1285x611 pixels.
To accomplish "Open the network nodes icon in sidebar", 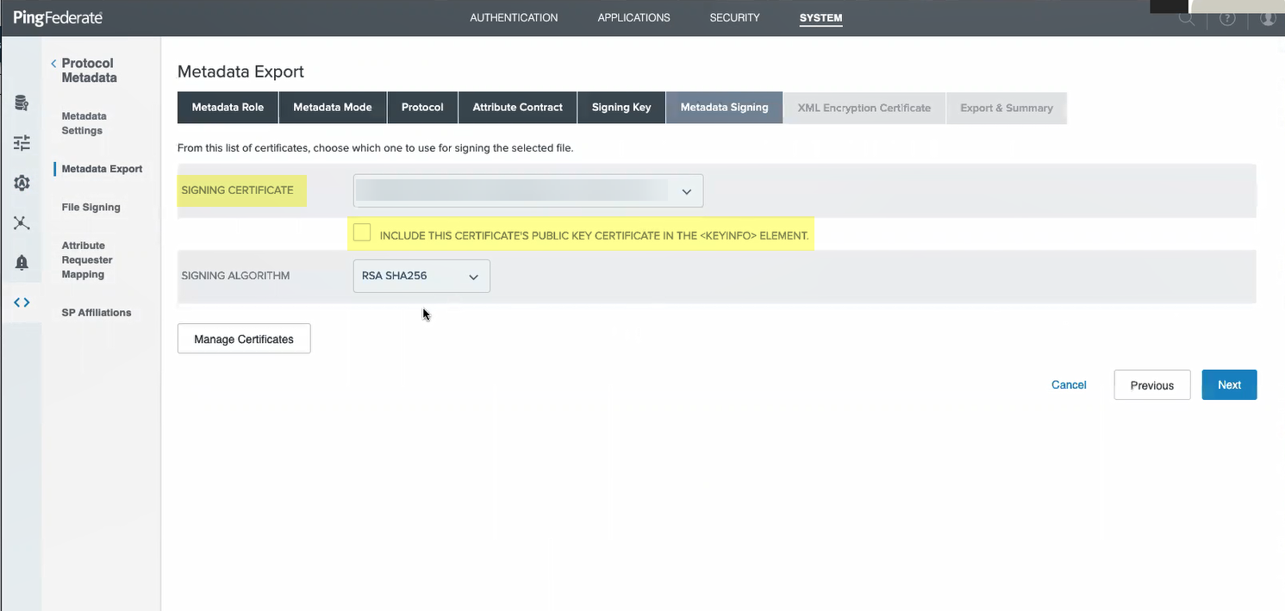I will coord(22,223).
